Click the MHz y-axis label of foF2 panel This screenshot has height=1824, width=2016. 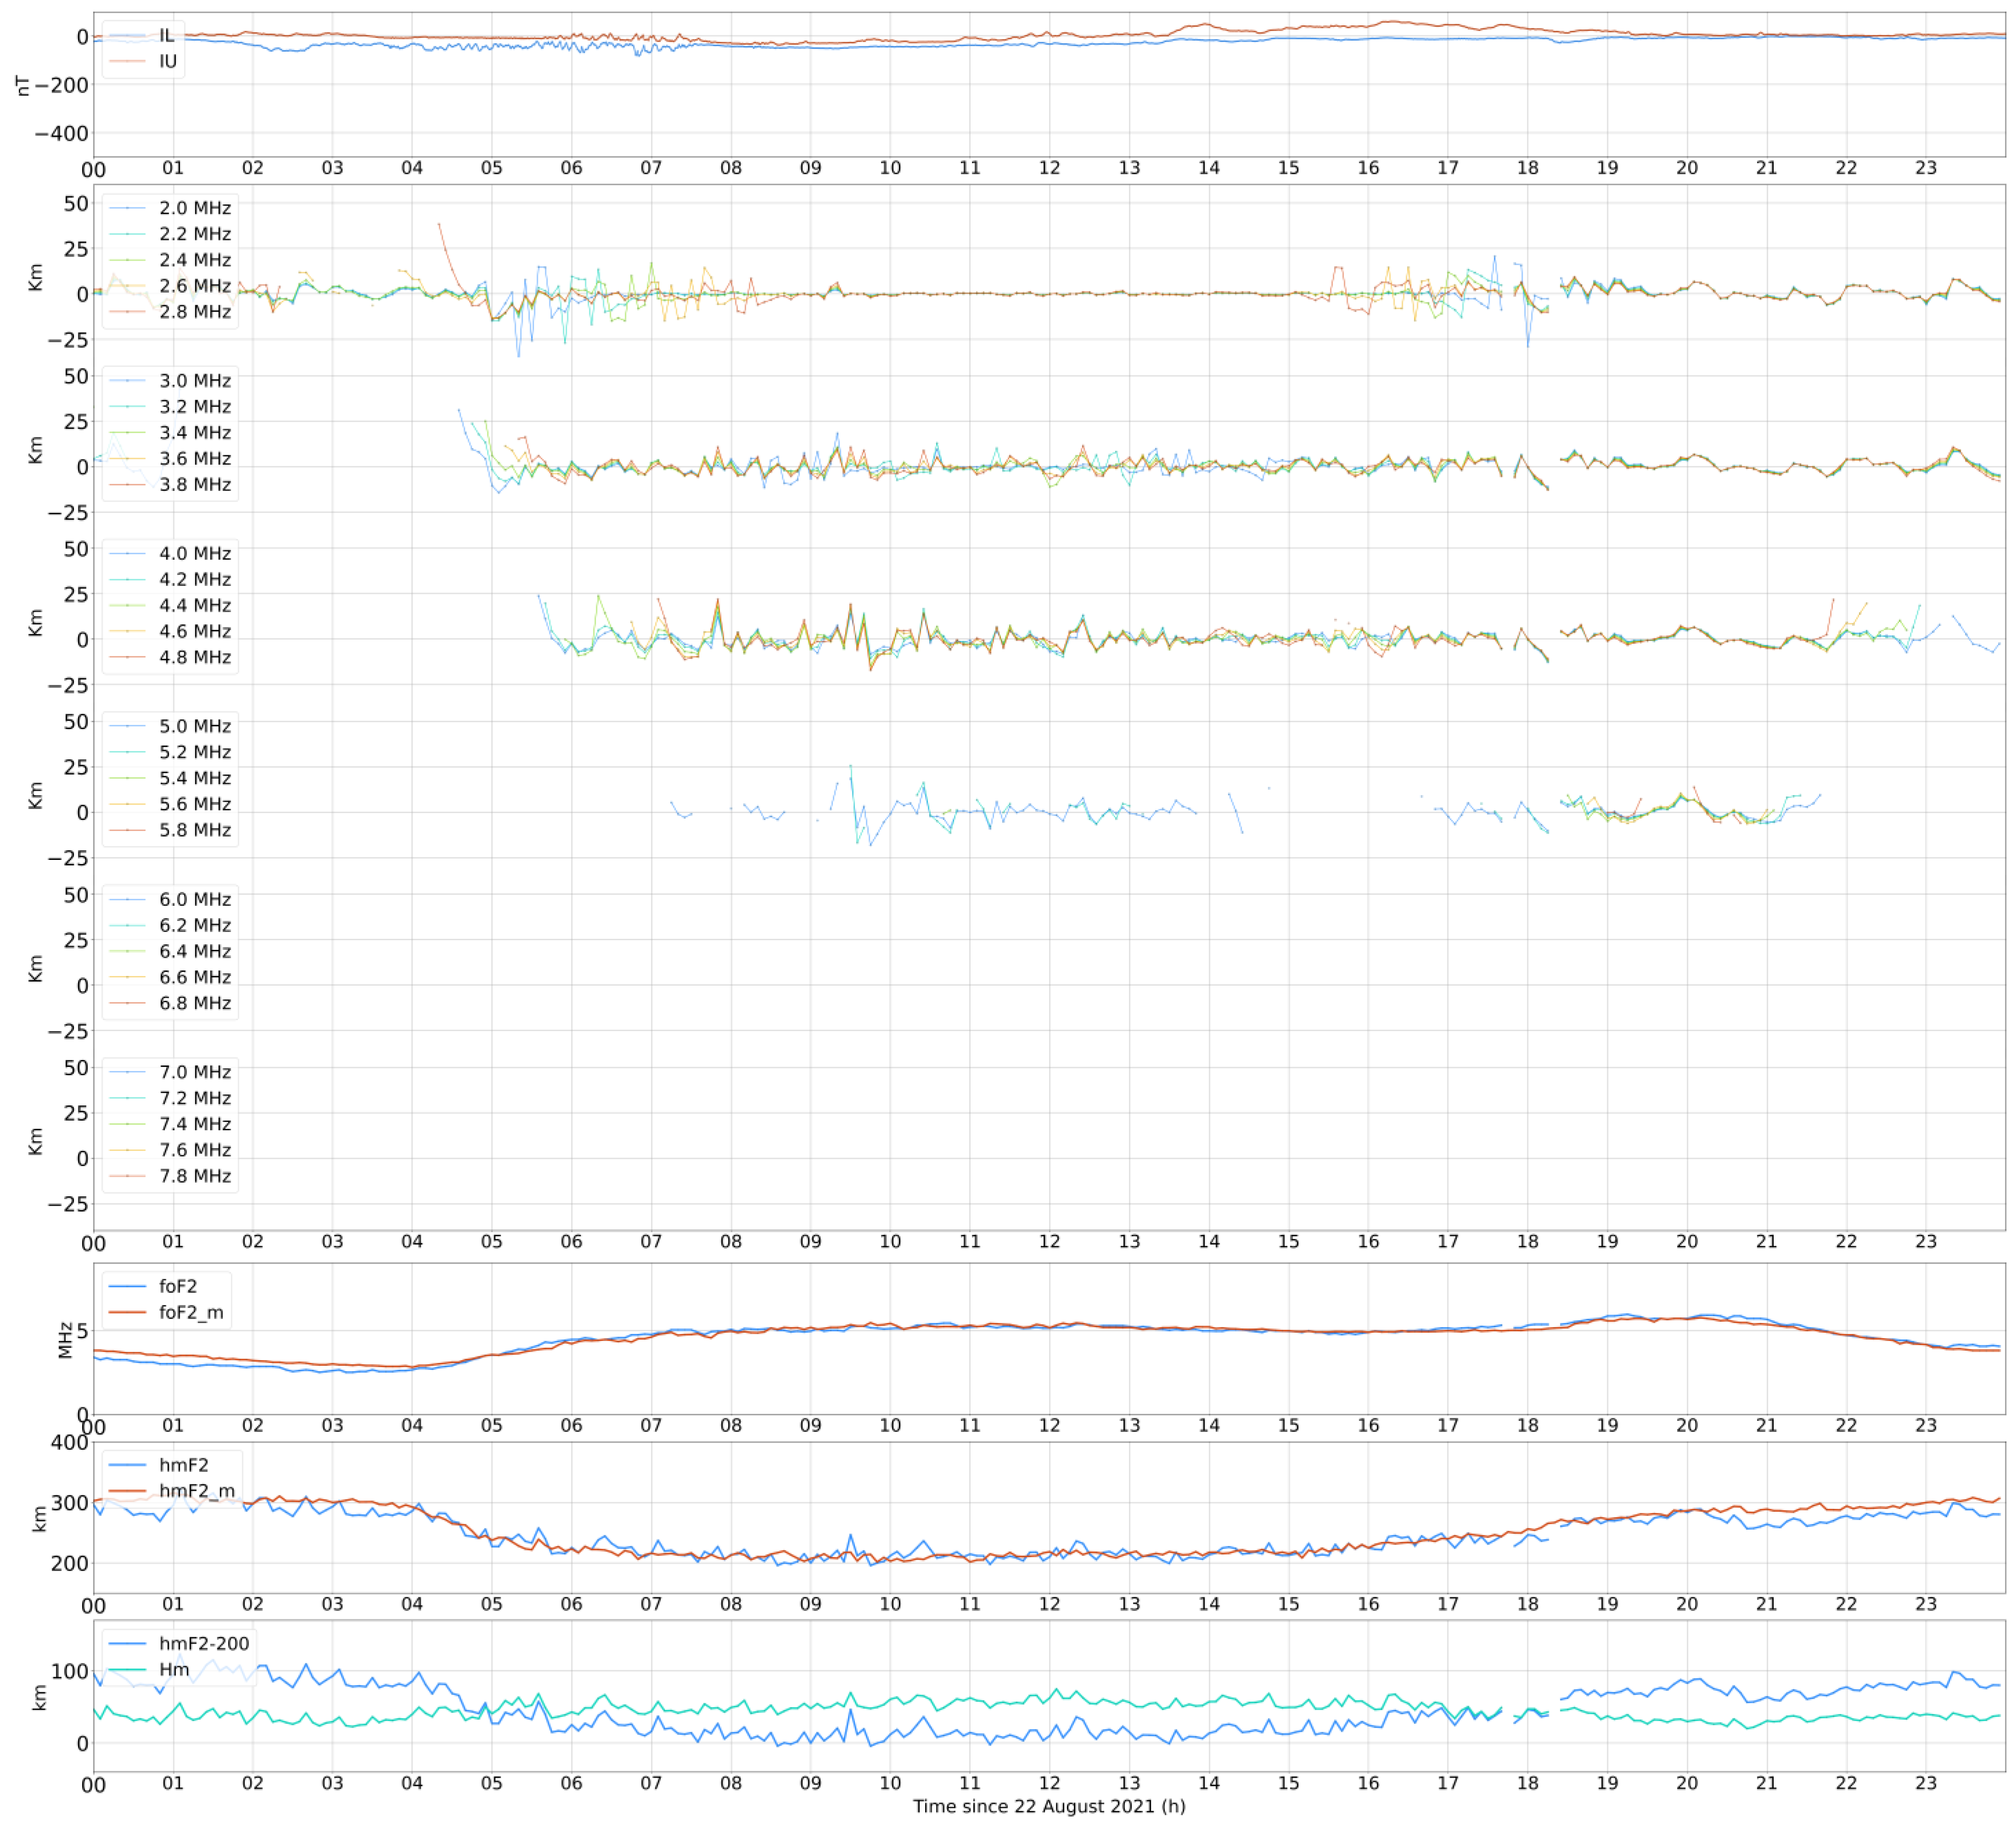click(65, 1340)
